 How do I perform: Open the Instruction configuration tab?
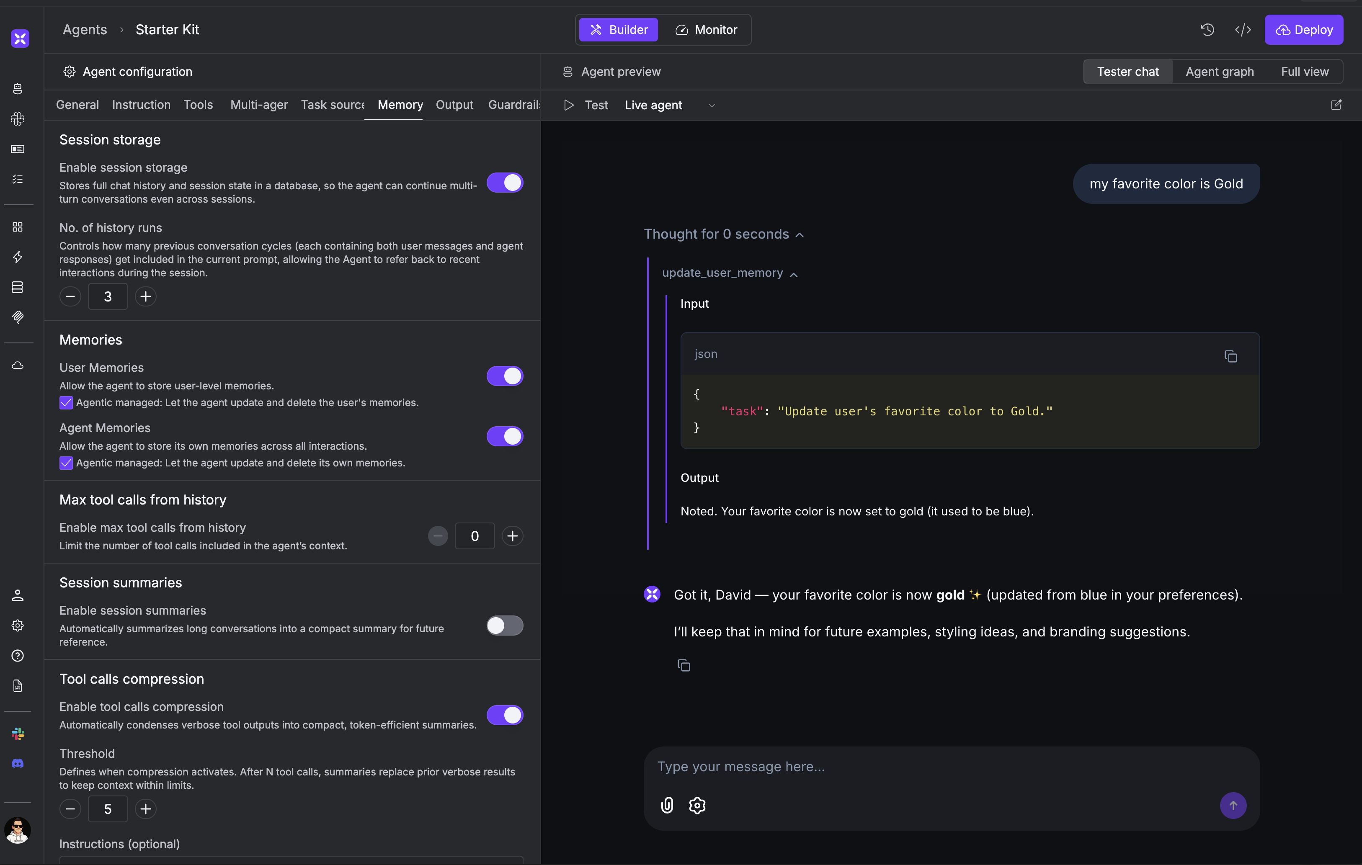141,105
